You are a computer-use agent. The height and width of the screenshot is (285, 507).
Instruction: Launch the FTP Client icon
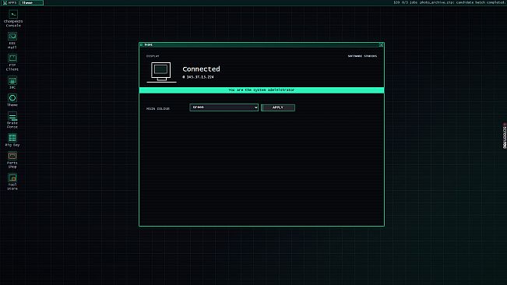point(12,62)
